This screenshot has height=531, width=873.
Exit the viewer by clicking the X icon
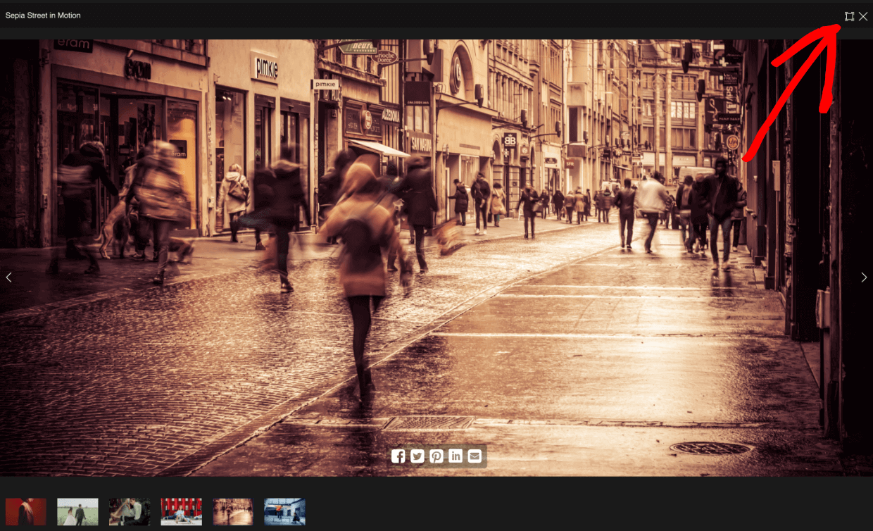click(x=864, y=15)
